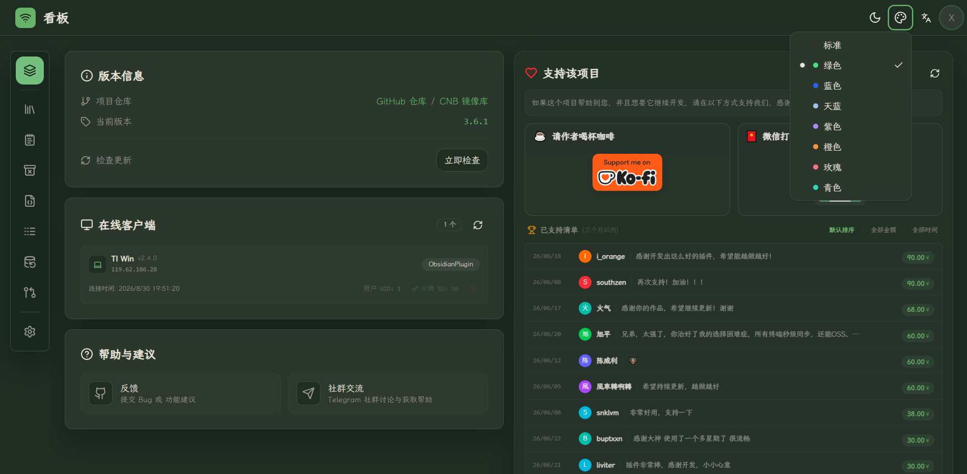The width and height of the screenshot is (967, 474).
Task: Select the layers dashboard sidebar icon
Action: click(x=30, y=70)
